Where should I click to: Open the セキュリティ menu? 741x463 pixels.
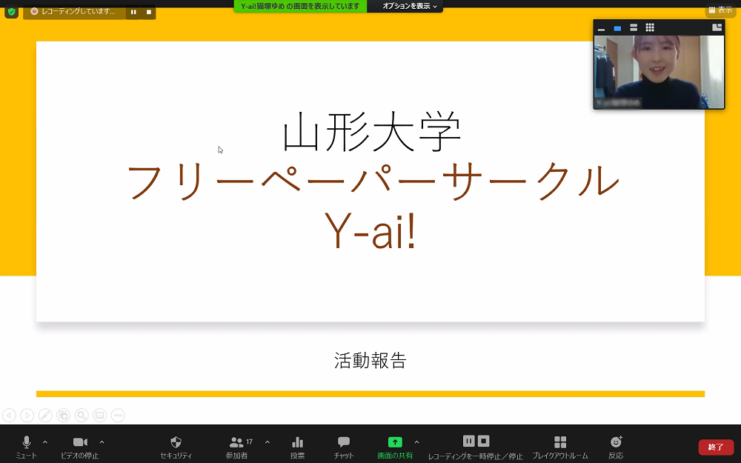tap(176, 447)
